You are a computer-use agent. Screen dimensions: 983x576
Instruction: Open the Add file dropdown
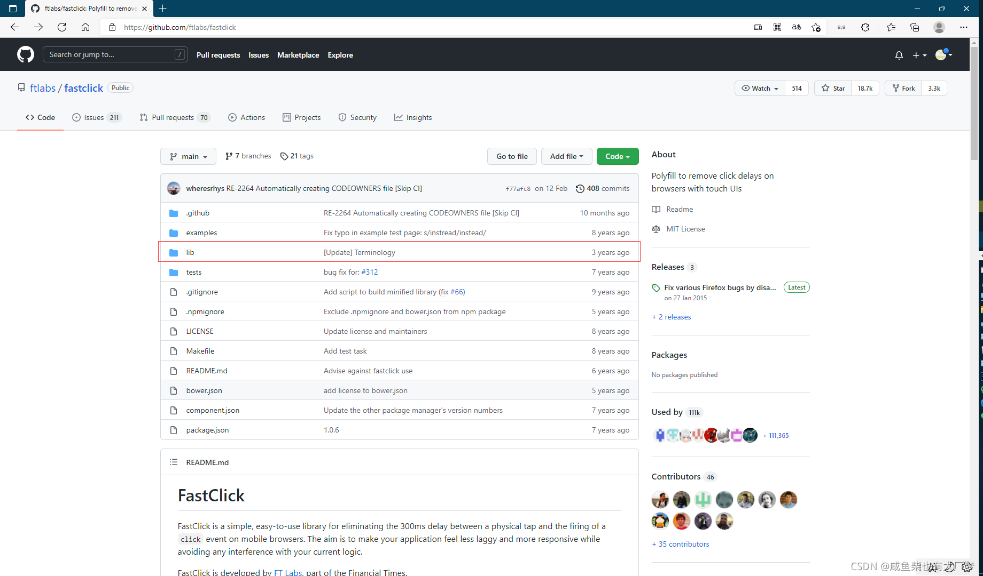566,156
